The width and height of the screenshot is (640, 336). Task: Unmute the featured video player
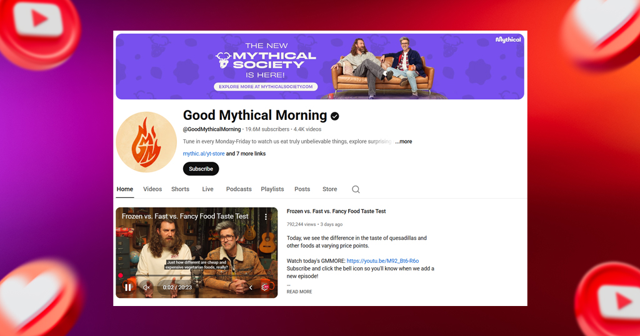point(146,287)
